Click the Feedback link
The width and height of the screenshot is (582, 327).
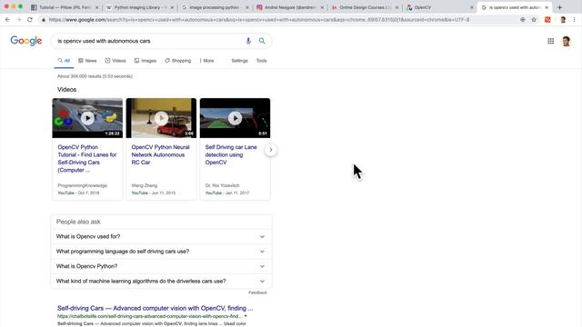pos(257,292)
